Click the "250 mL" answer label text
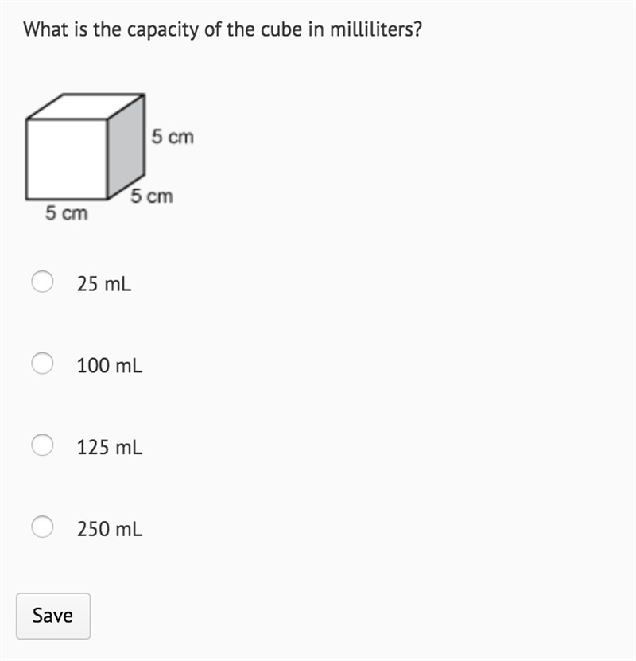The height and width of the screenshot is (661, 636). click(x=110, y=529)
